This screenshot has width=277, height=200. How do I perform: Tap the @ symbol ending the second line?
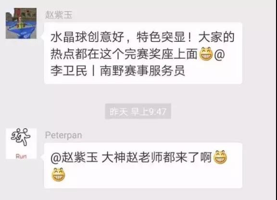tap(219, 54)
